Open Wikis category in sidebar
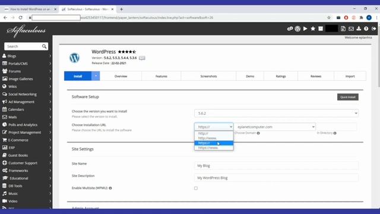380x214 pixels. click(x=26, y=86)
